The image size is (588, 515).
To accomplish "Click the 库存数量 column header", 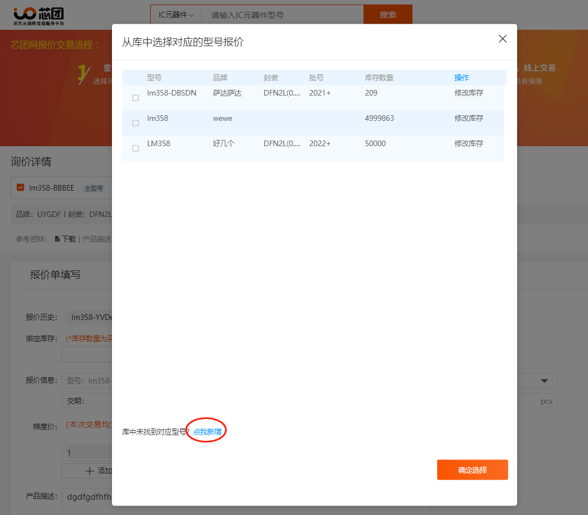I will 379,78.
